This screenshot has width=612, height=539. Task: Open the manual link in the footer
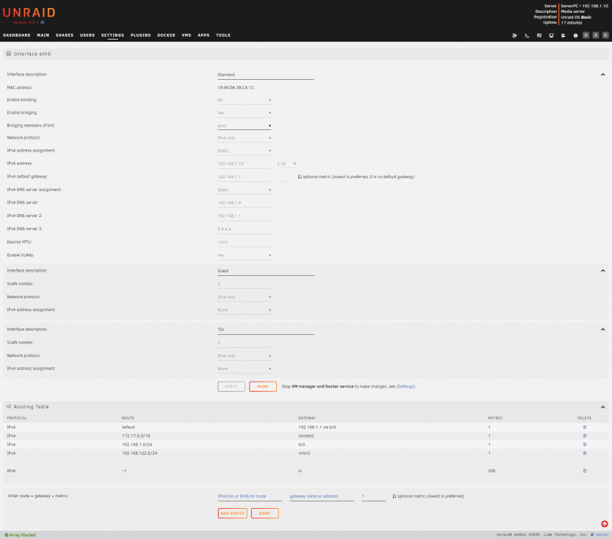tap(602, 535)
